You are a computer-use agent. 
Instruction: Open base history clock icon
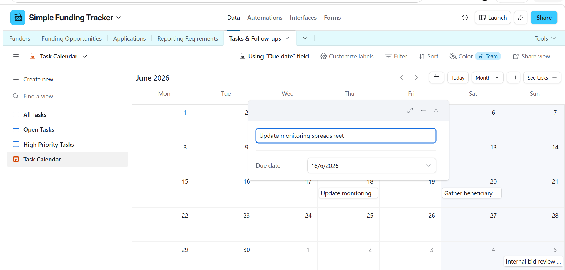tap(465, 18)
